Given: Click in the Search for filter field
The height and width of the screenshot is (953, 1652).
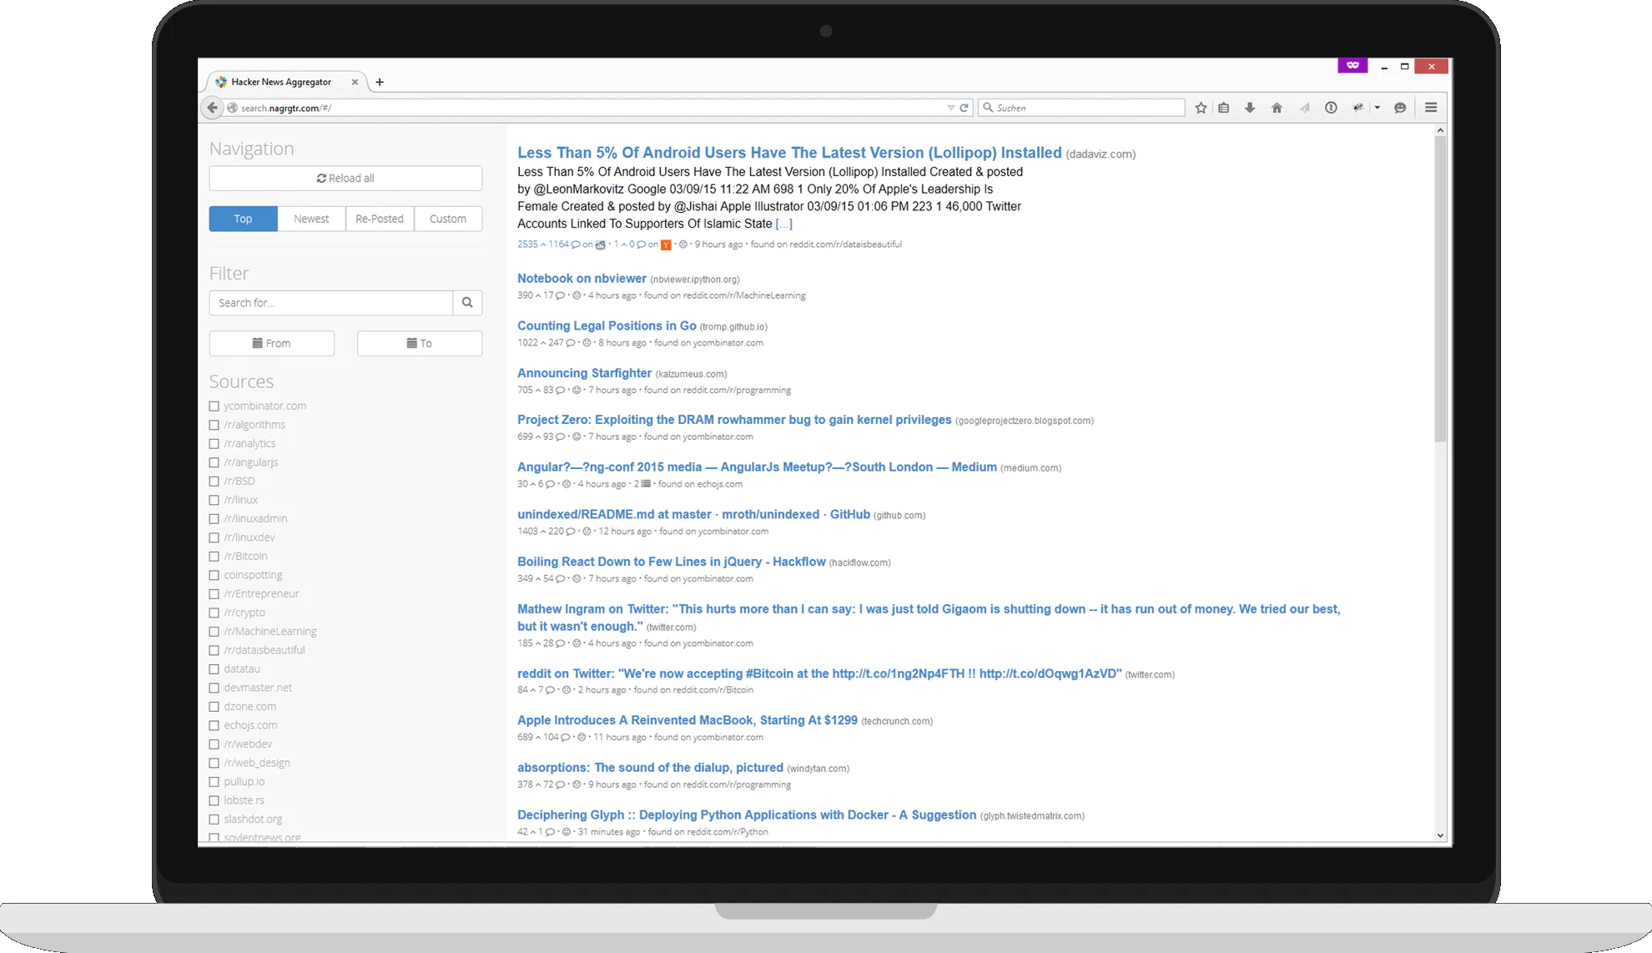Looking at the screenshot, I should (x=331, y=303).
